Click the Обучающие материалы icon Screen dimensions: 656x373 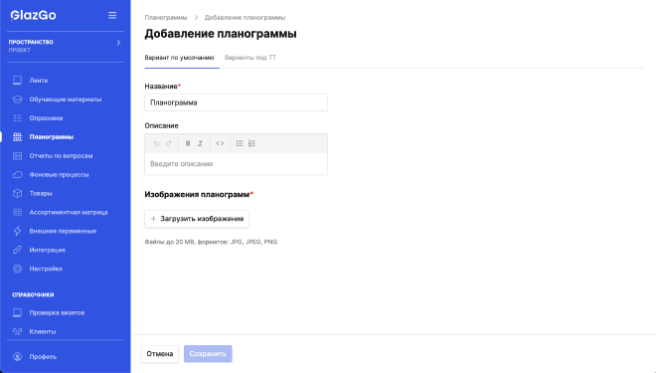tap(17, 99)
